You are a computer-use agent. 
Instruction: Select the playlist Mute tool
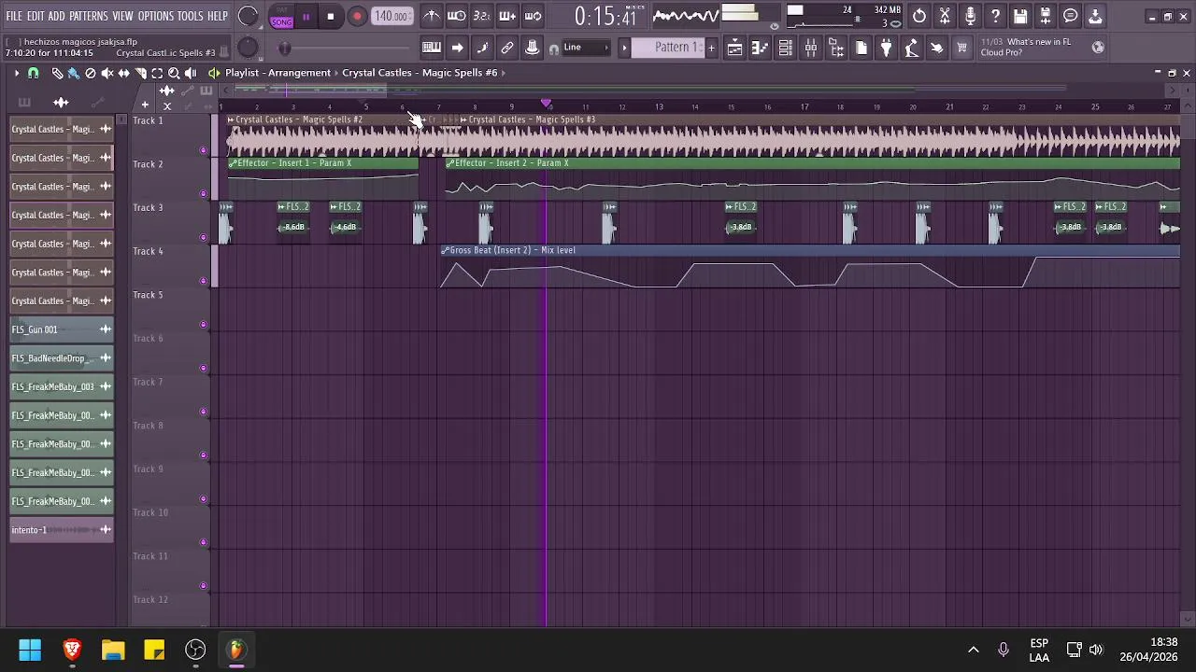pyautogui.click(x=107, y=73)
